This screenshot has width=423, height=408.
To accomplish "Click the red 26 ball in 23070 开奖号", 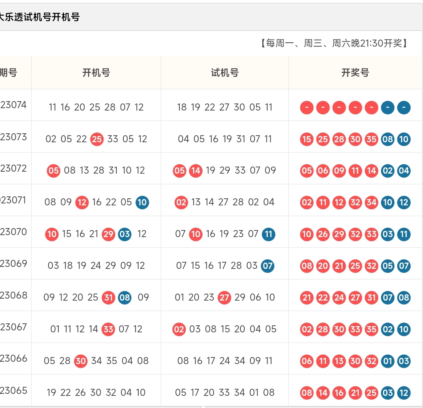I will coord(323,234).
